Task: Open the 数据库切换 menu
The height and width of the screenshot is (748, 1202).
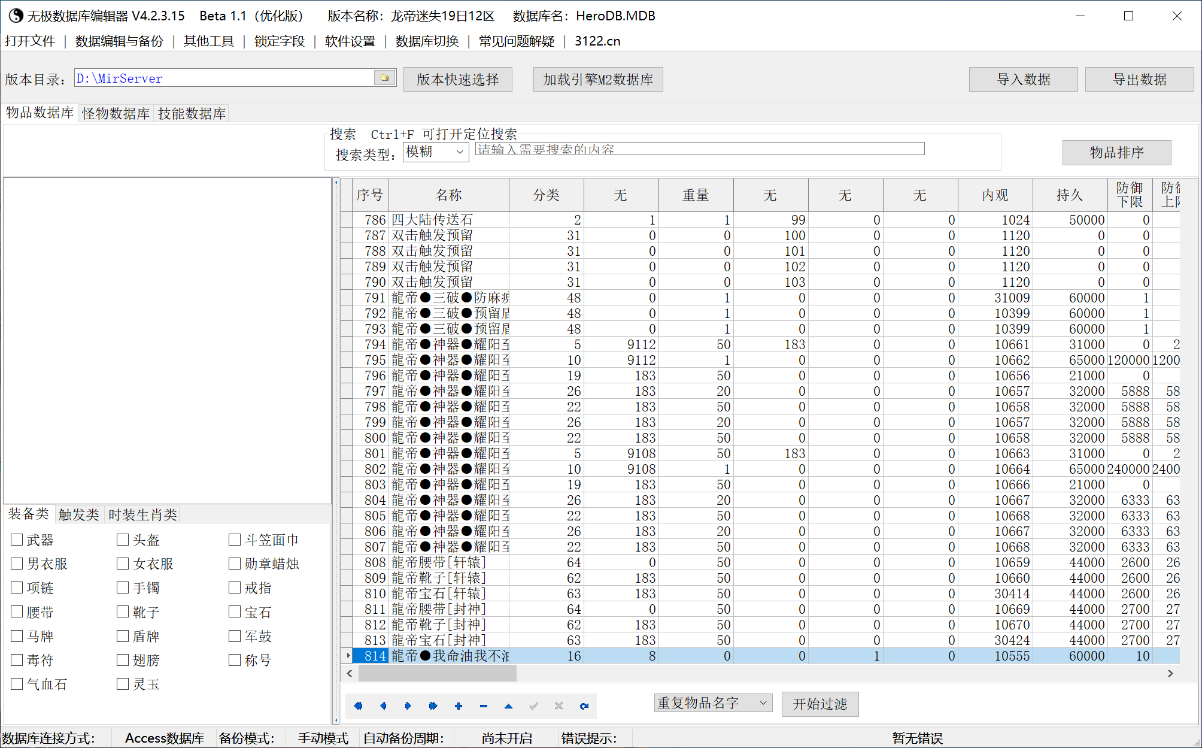Action: coord(427,41)
